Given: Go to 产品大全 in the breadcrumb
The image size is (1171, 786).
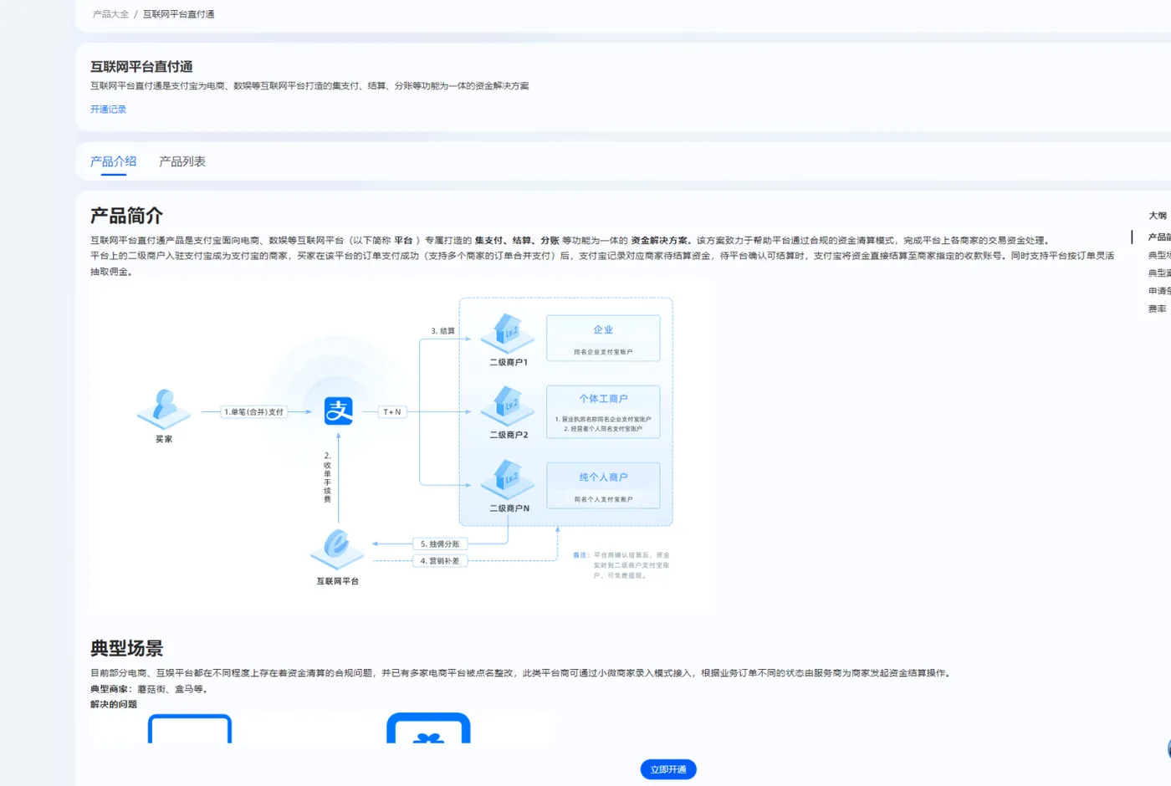Looking at the screenshot, I should [x=110, y=14].
